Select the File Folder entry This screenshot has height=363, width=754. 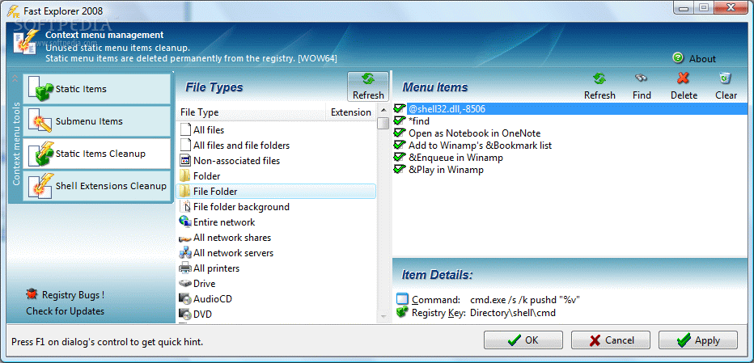(x=276, y=192)
